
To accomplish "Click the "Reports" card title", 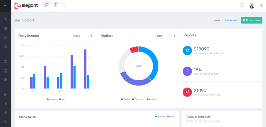I will 190,35.
